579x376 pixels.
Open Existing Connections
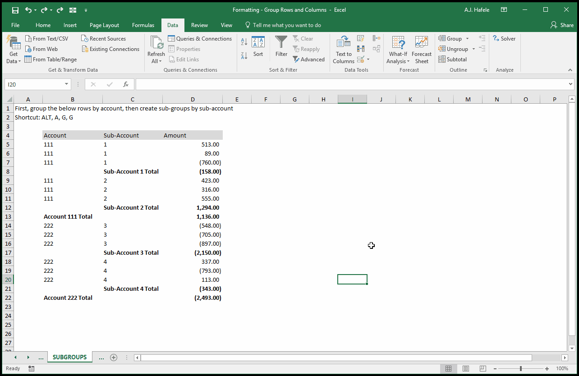(x=110, y=49)
